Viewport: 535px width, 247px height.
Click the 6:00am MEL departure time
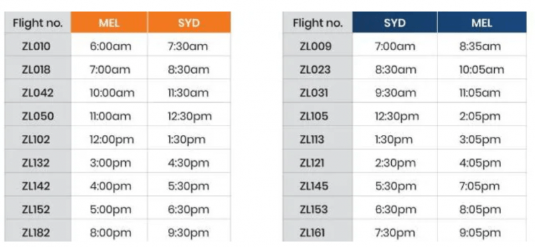[109, 46]
